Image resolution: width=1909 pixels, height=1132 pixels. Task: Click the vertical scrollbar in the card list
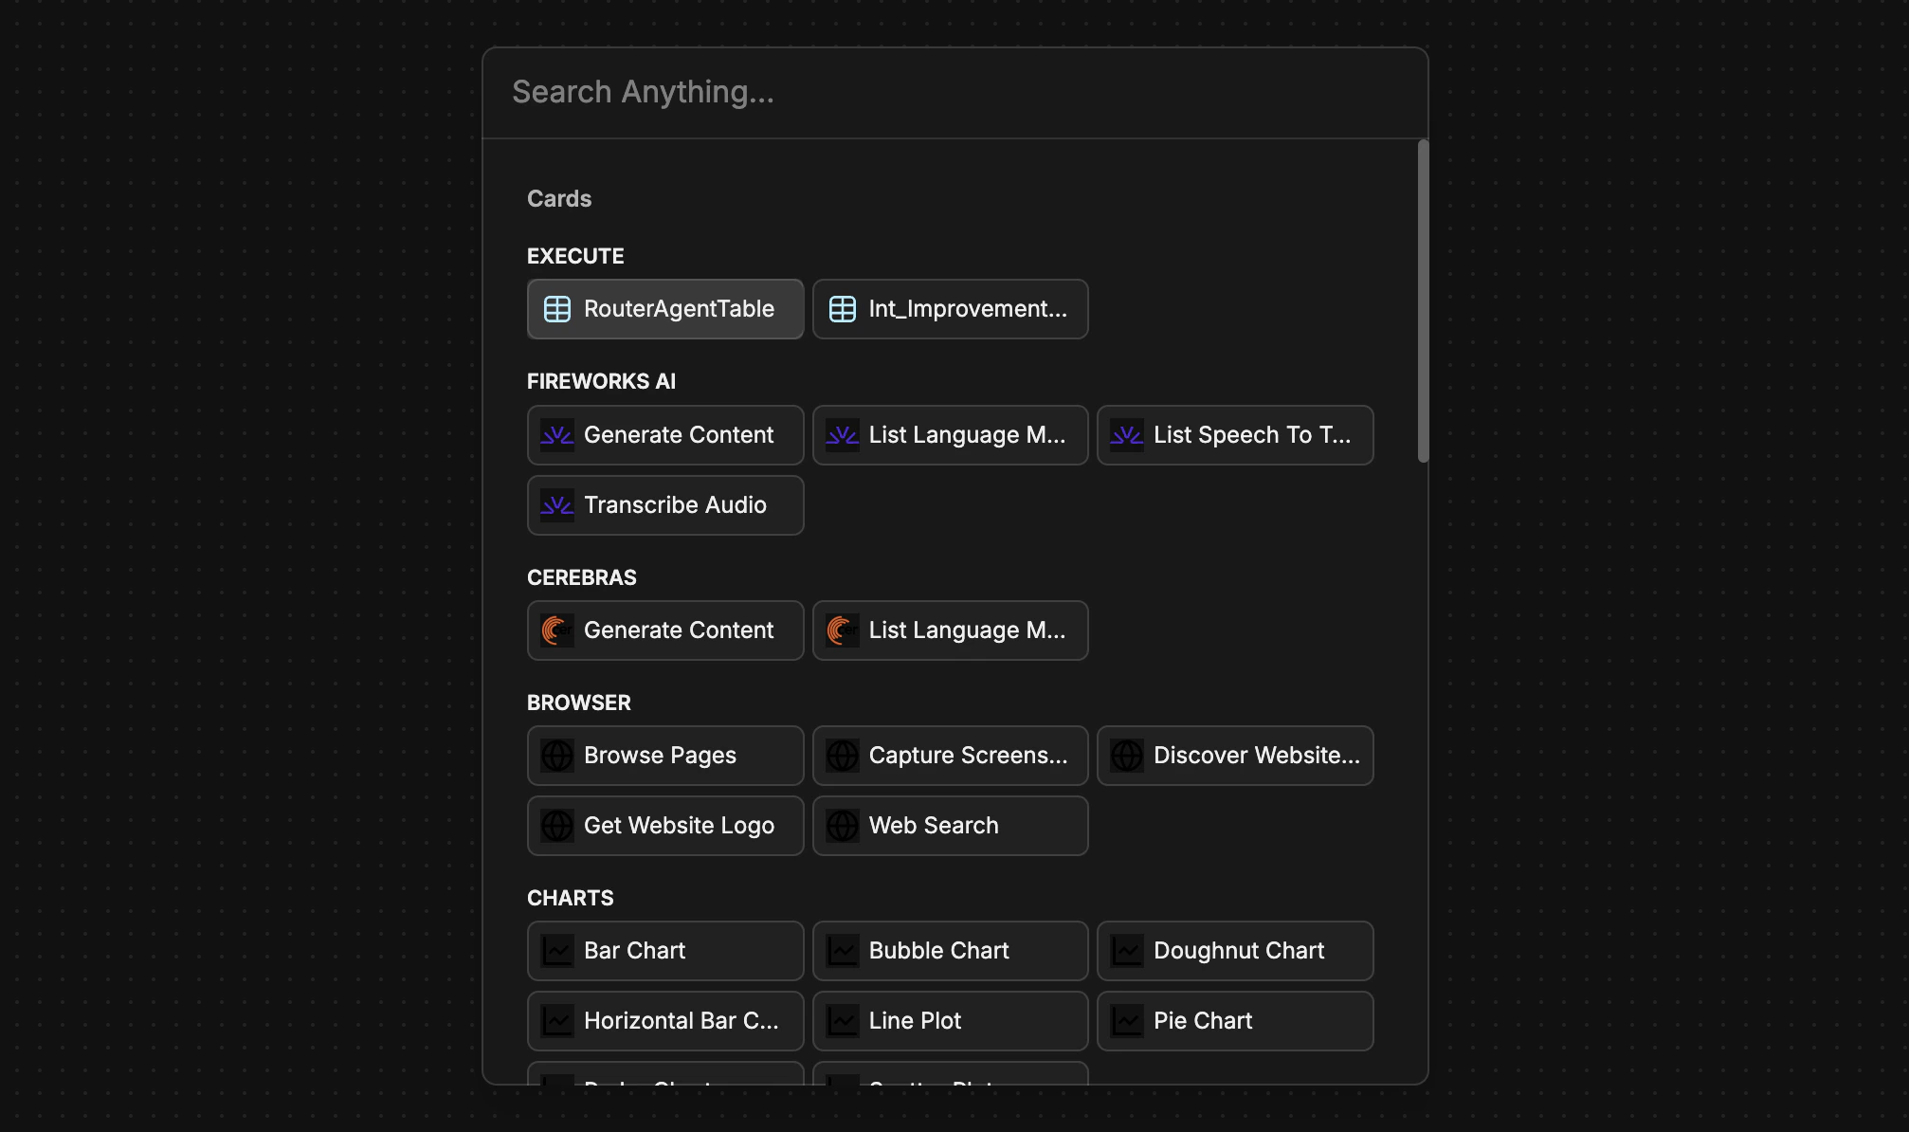[1423, 301]
